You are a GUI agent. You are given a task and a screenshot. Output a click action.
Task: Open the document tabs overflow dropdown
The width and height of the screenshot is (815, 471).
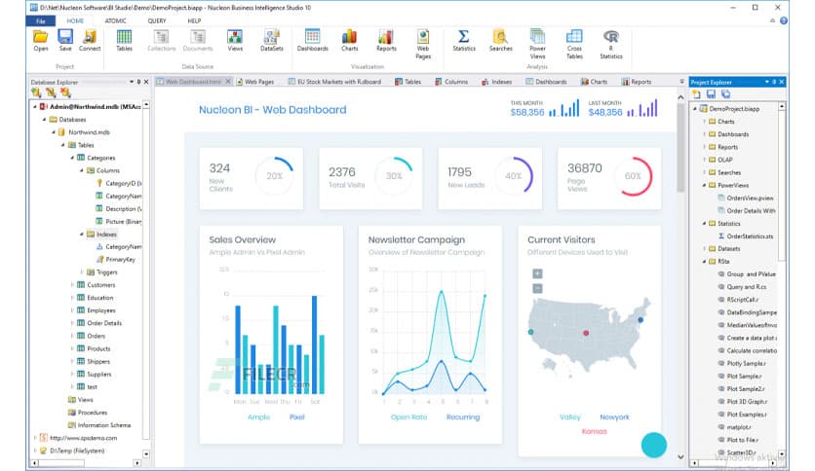tap(681, 82)
